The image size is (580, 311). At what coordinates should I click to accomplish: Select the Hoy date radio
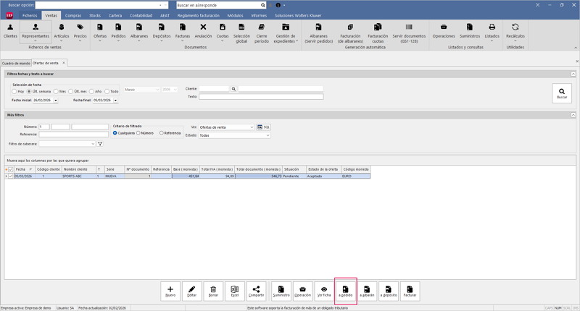pos(14,92)
